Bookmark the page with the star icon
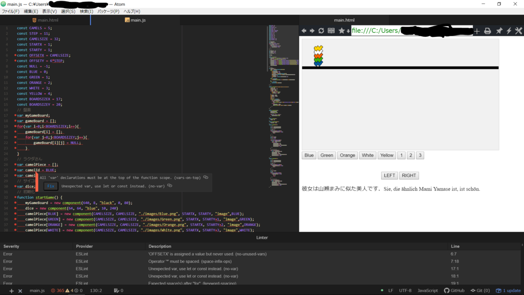Viewport: 524px width, 295px height. (341, 31)
